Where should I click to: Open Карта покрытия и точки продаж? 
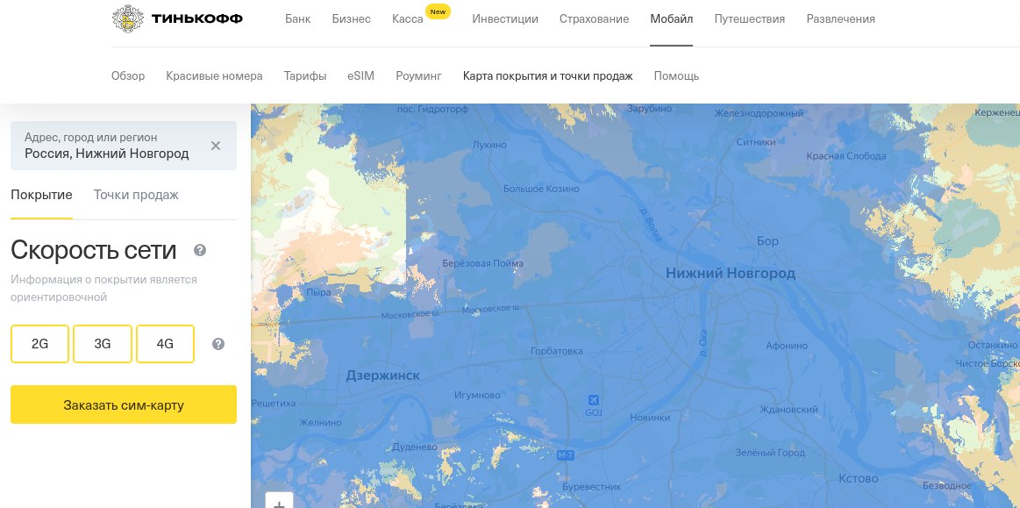548,75
